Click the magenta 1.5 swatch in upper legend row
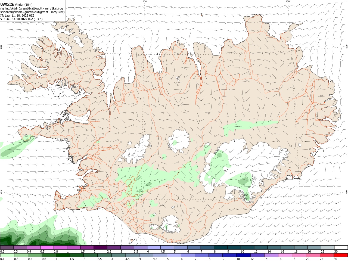 [x=87, y=248]
